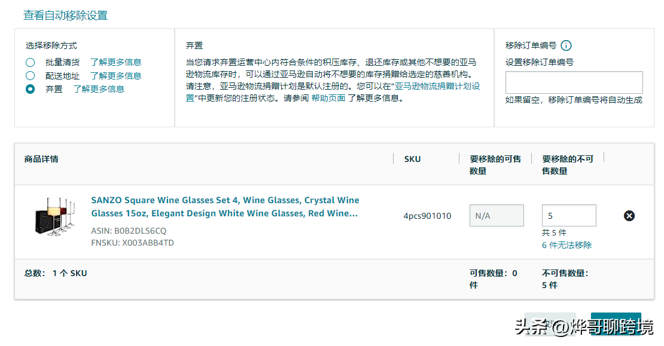The height and width of the screenshot is (346, 664).
Task: Focus the unsellable quantity field showing 5
Action: (x=568, y=216)
